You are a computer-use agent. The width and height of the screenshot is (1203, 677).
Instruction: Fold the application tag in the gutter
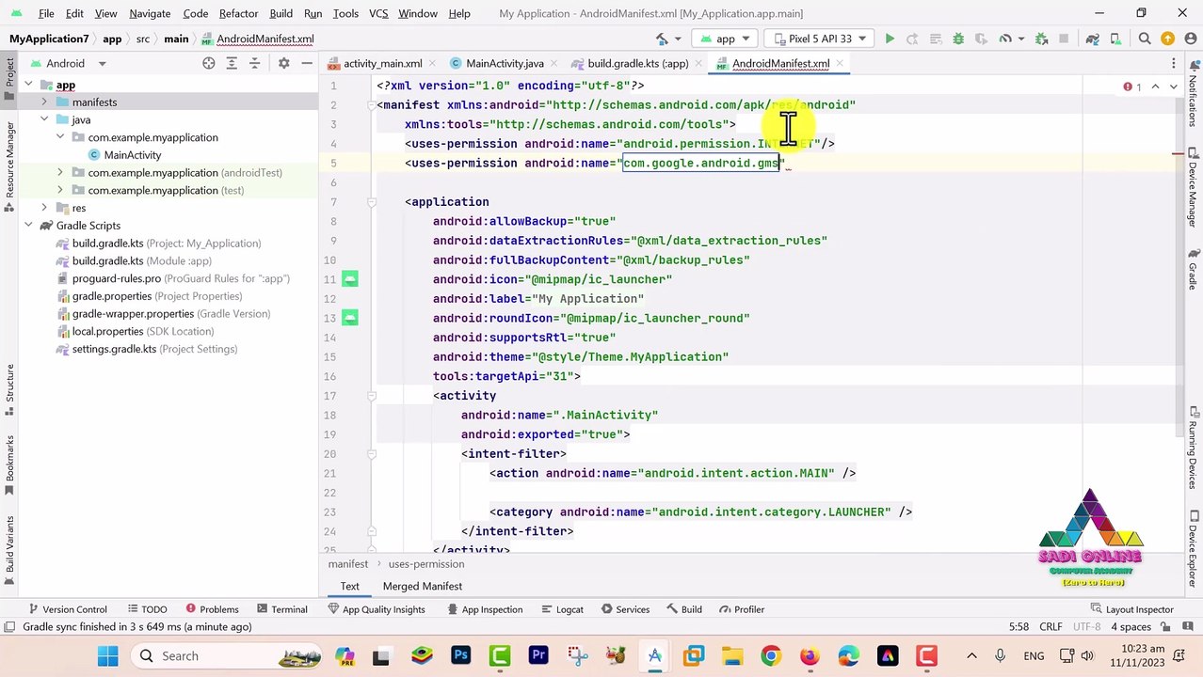pyautogui.click(x=372, y=202)
